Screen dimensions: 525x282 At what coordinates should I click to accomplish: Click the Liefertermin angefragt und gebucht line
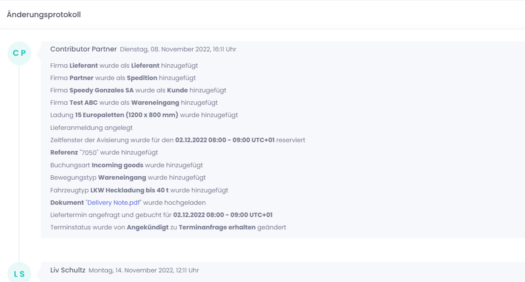point(161,215)
